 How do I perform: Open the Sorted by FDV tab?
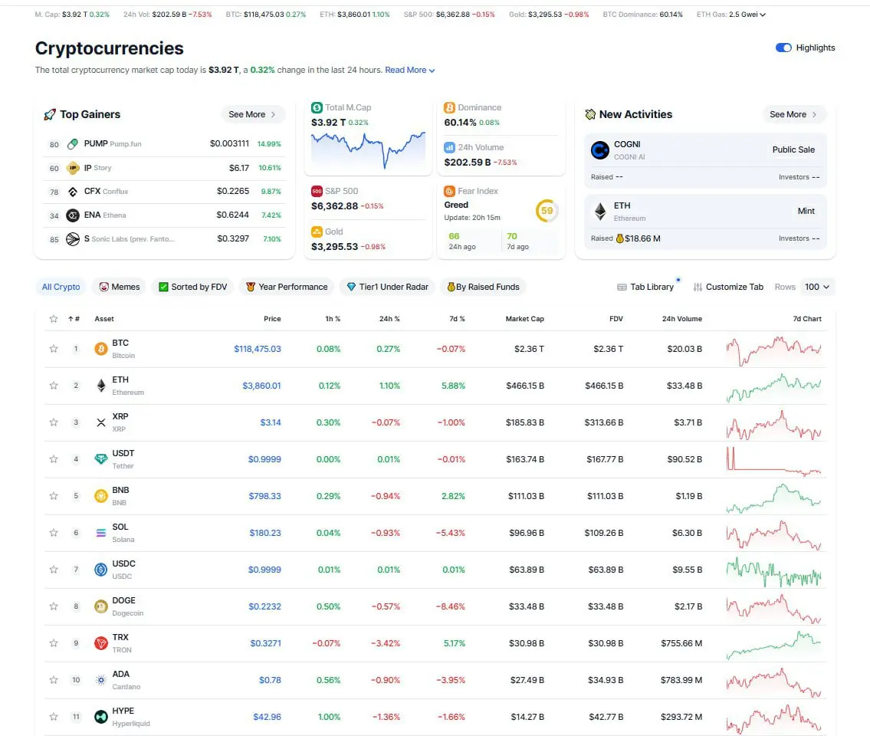tap(193, 287)
